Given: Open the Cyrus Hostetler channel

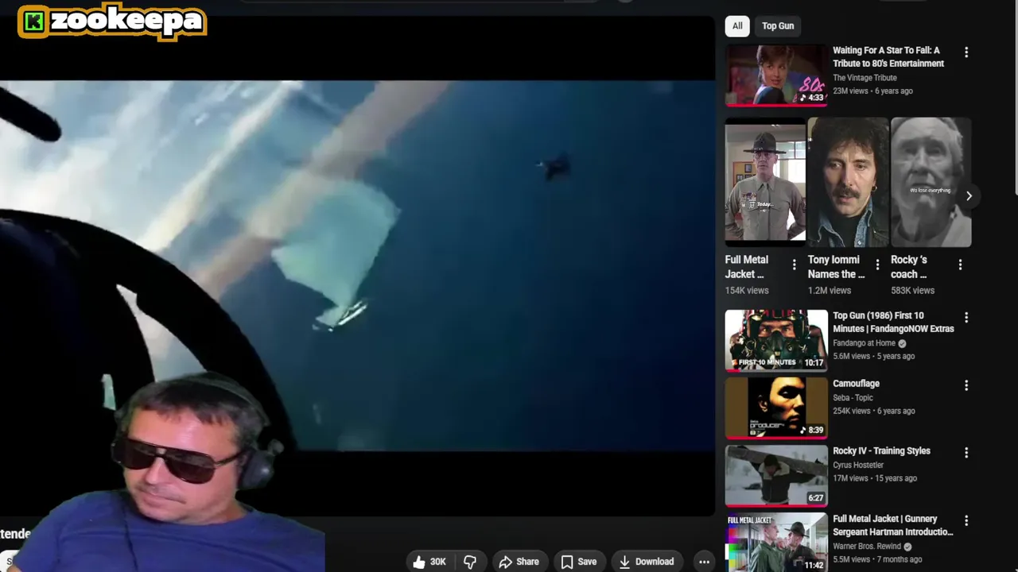Looking at the screenshot, I should [858, 466].
